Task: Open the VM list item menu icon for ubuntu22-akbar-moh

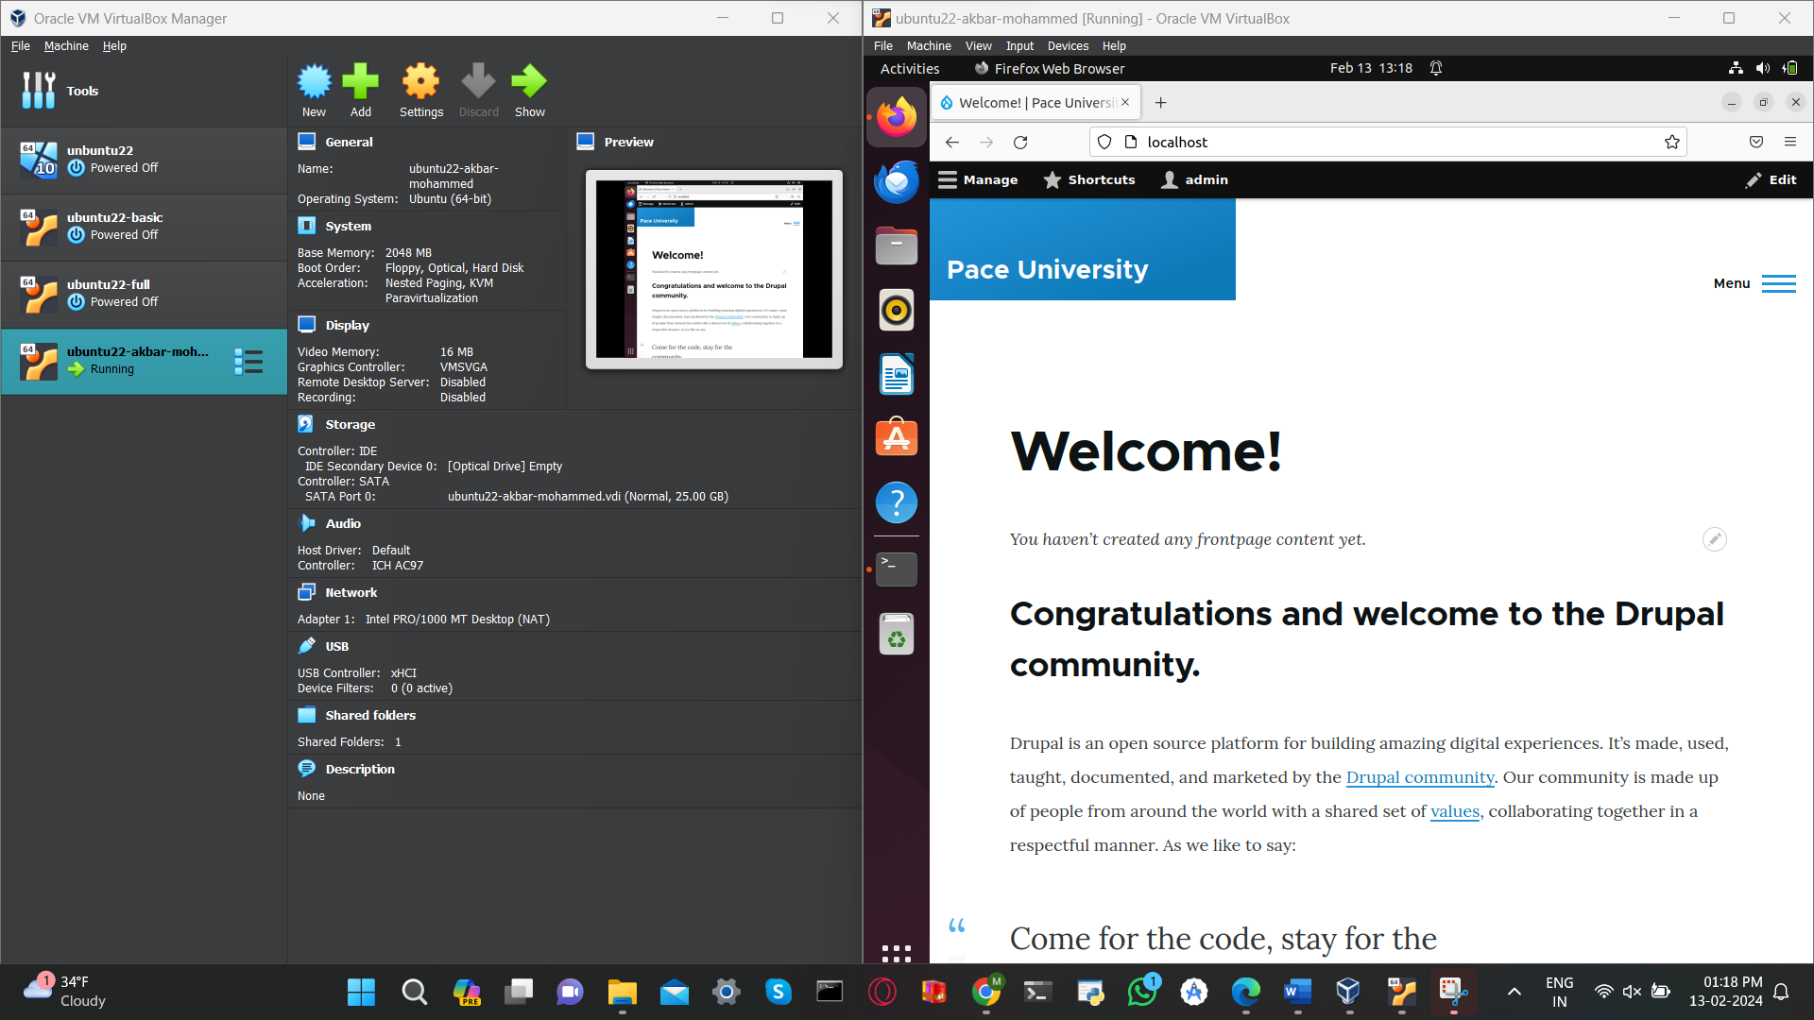Action: [248, 361]
